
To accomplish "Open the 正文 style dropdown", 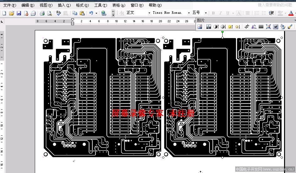I will coord(149,13).
